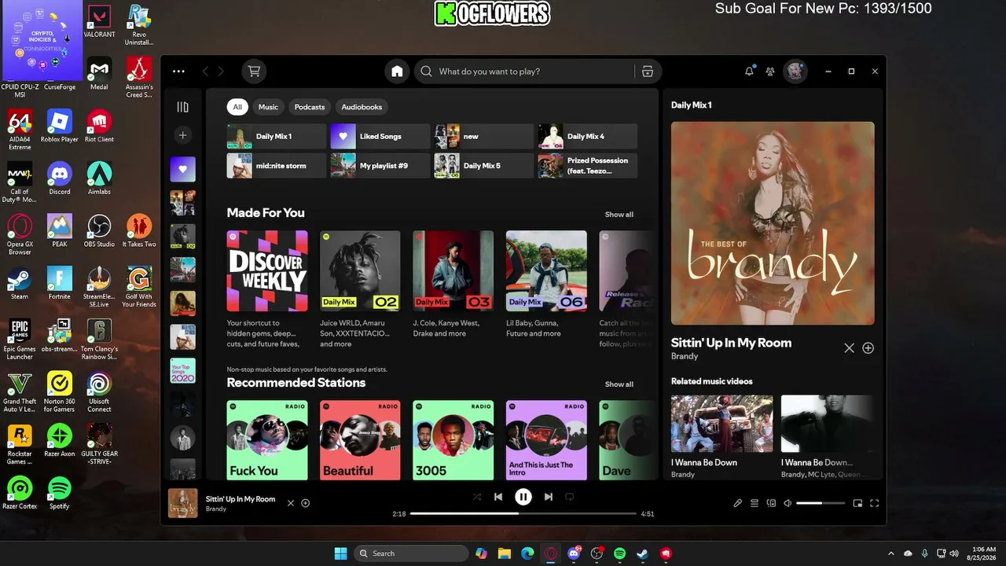Image resolution: width=1006 pixels, height=566 pixels.
Task: Open mid:nite storm tile
Action: [277, 165]
